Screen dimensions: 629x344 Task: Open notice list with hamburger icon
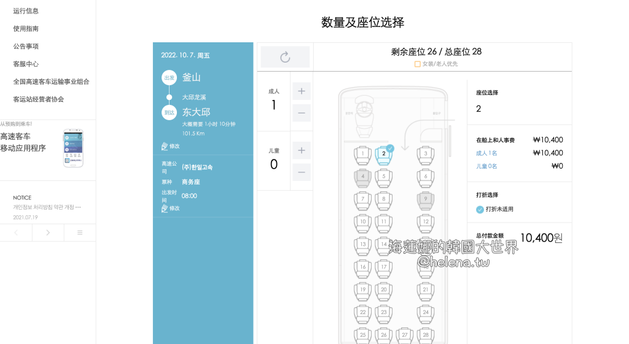[80, 232]
